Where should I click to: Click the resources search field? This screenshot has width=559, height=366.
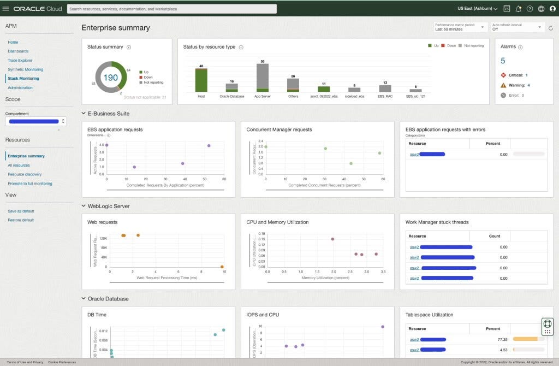pos(171,9)
